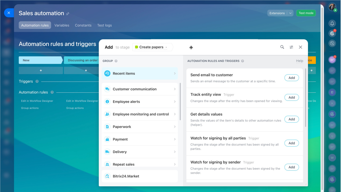Add the Send email to customer rule

click(291, 78)
